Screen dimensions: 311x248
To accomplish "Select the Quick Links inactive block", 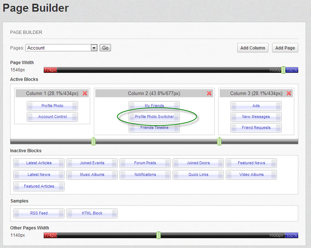I will pos(198,175).
